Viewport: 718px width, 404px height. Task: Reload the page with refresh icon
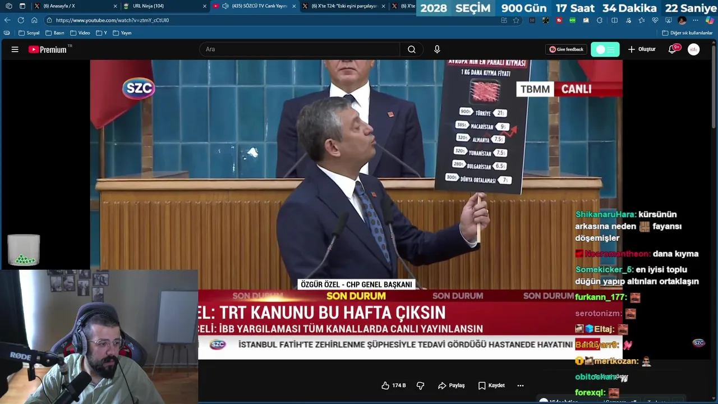[21, 20]
